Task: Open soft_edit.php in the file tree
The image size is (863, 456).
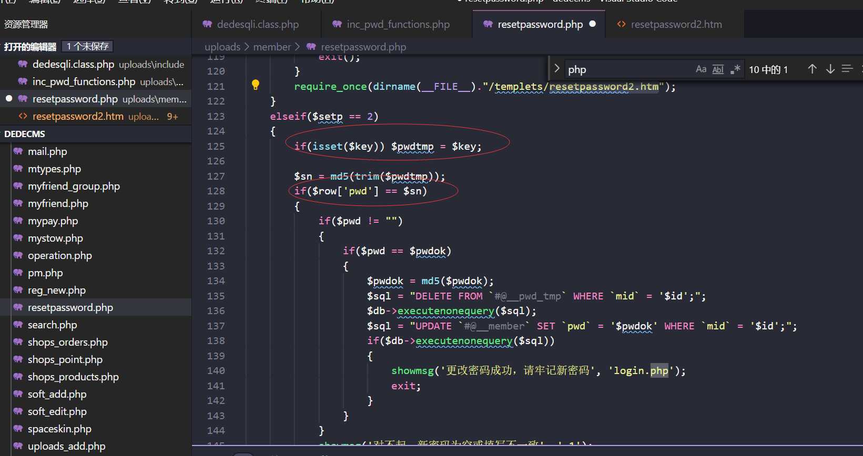Action: pyautogui.click(x=96, y=411)
